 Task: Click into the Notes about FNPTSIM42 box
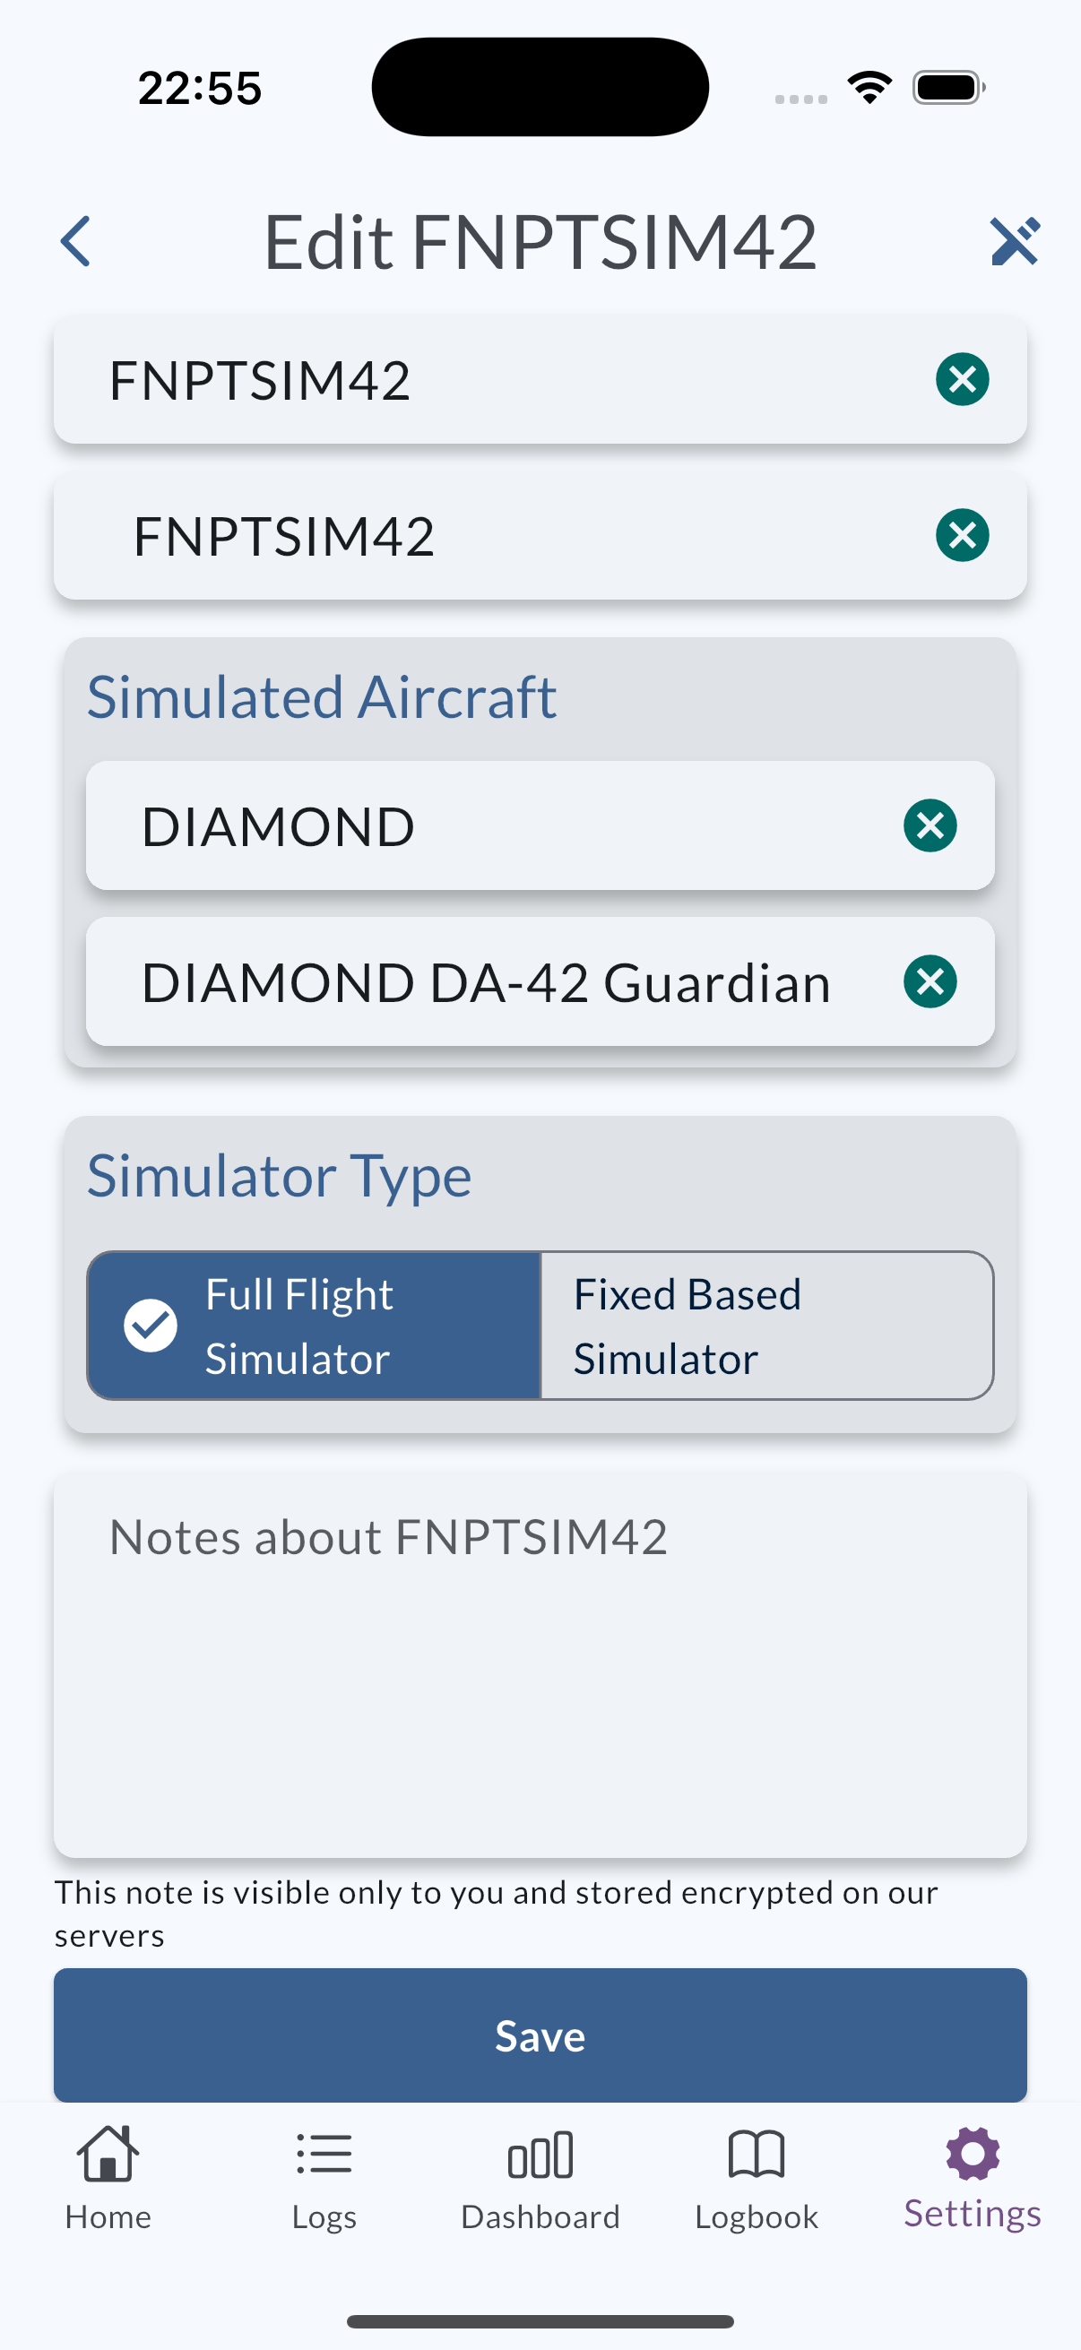[x=540, y=1665]
